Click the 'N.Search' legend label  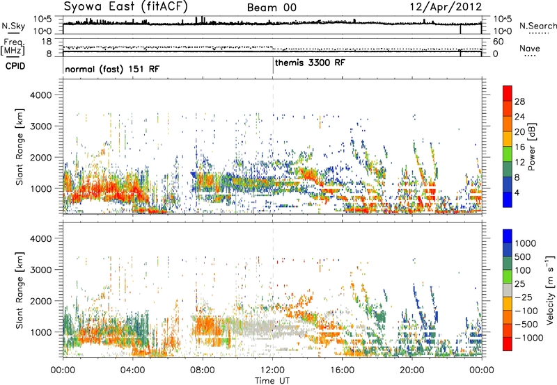[538, 26]
